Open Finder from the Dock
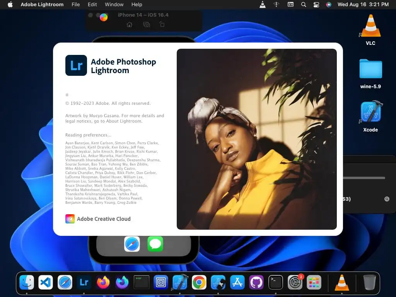Viewport: 396px width, 297px height. click(27, 282)
